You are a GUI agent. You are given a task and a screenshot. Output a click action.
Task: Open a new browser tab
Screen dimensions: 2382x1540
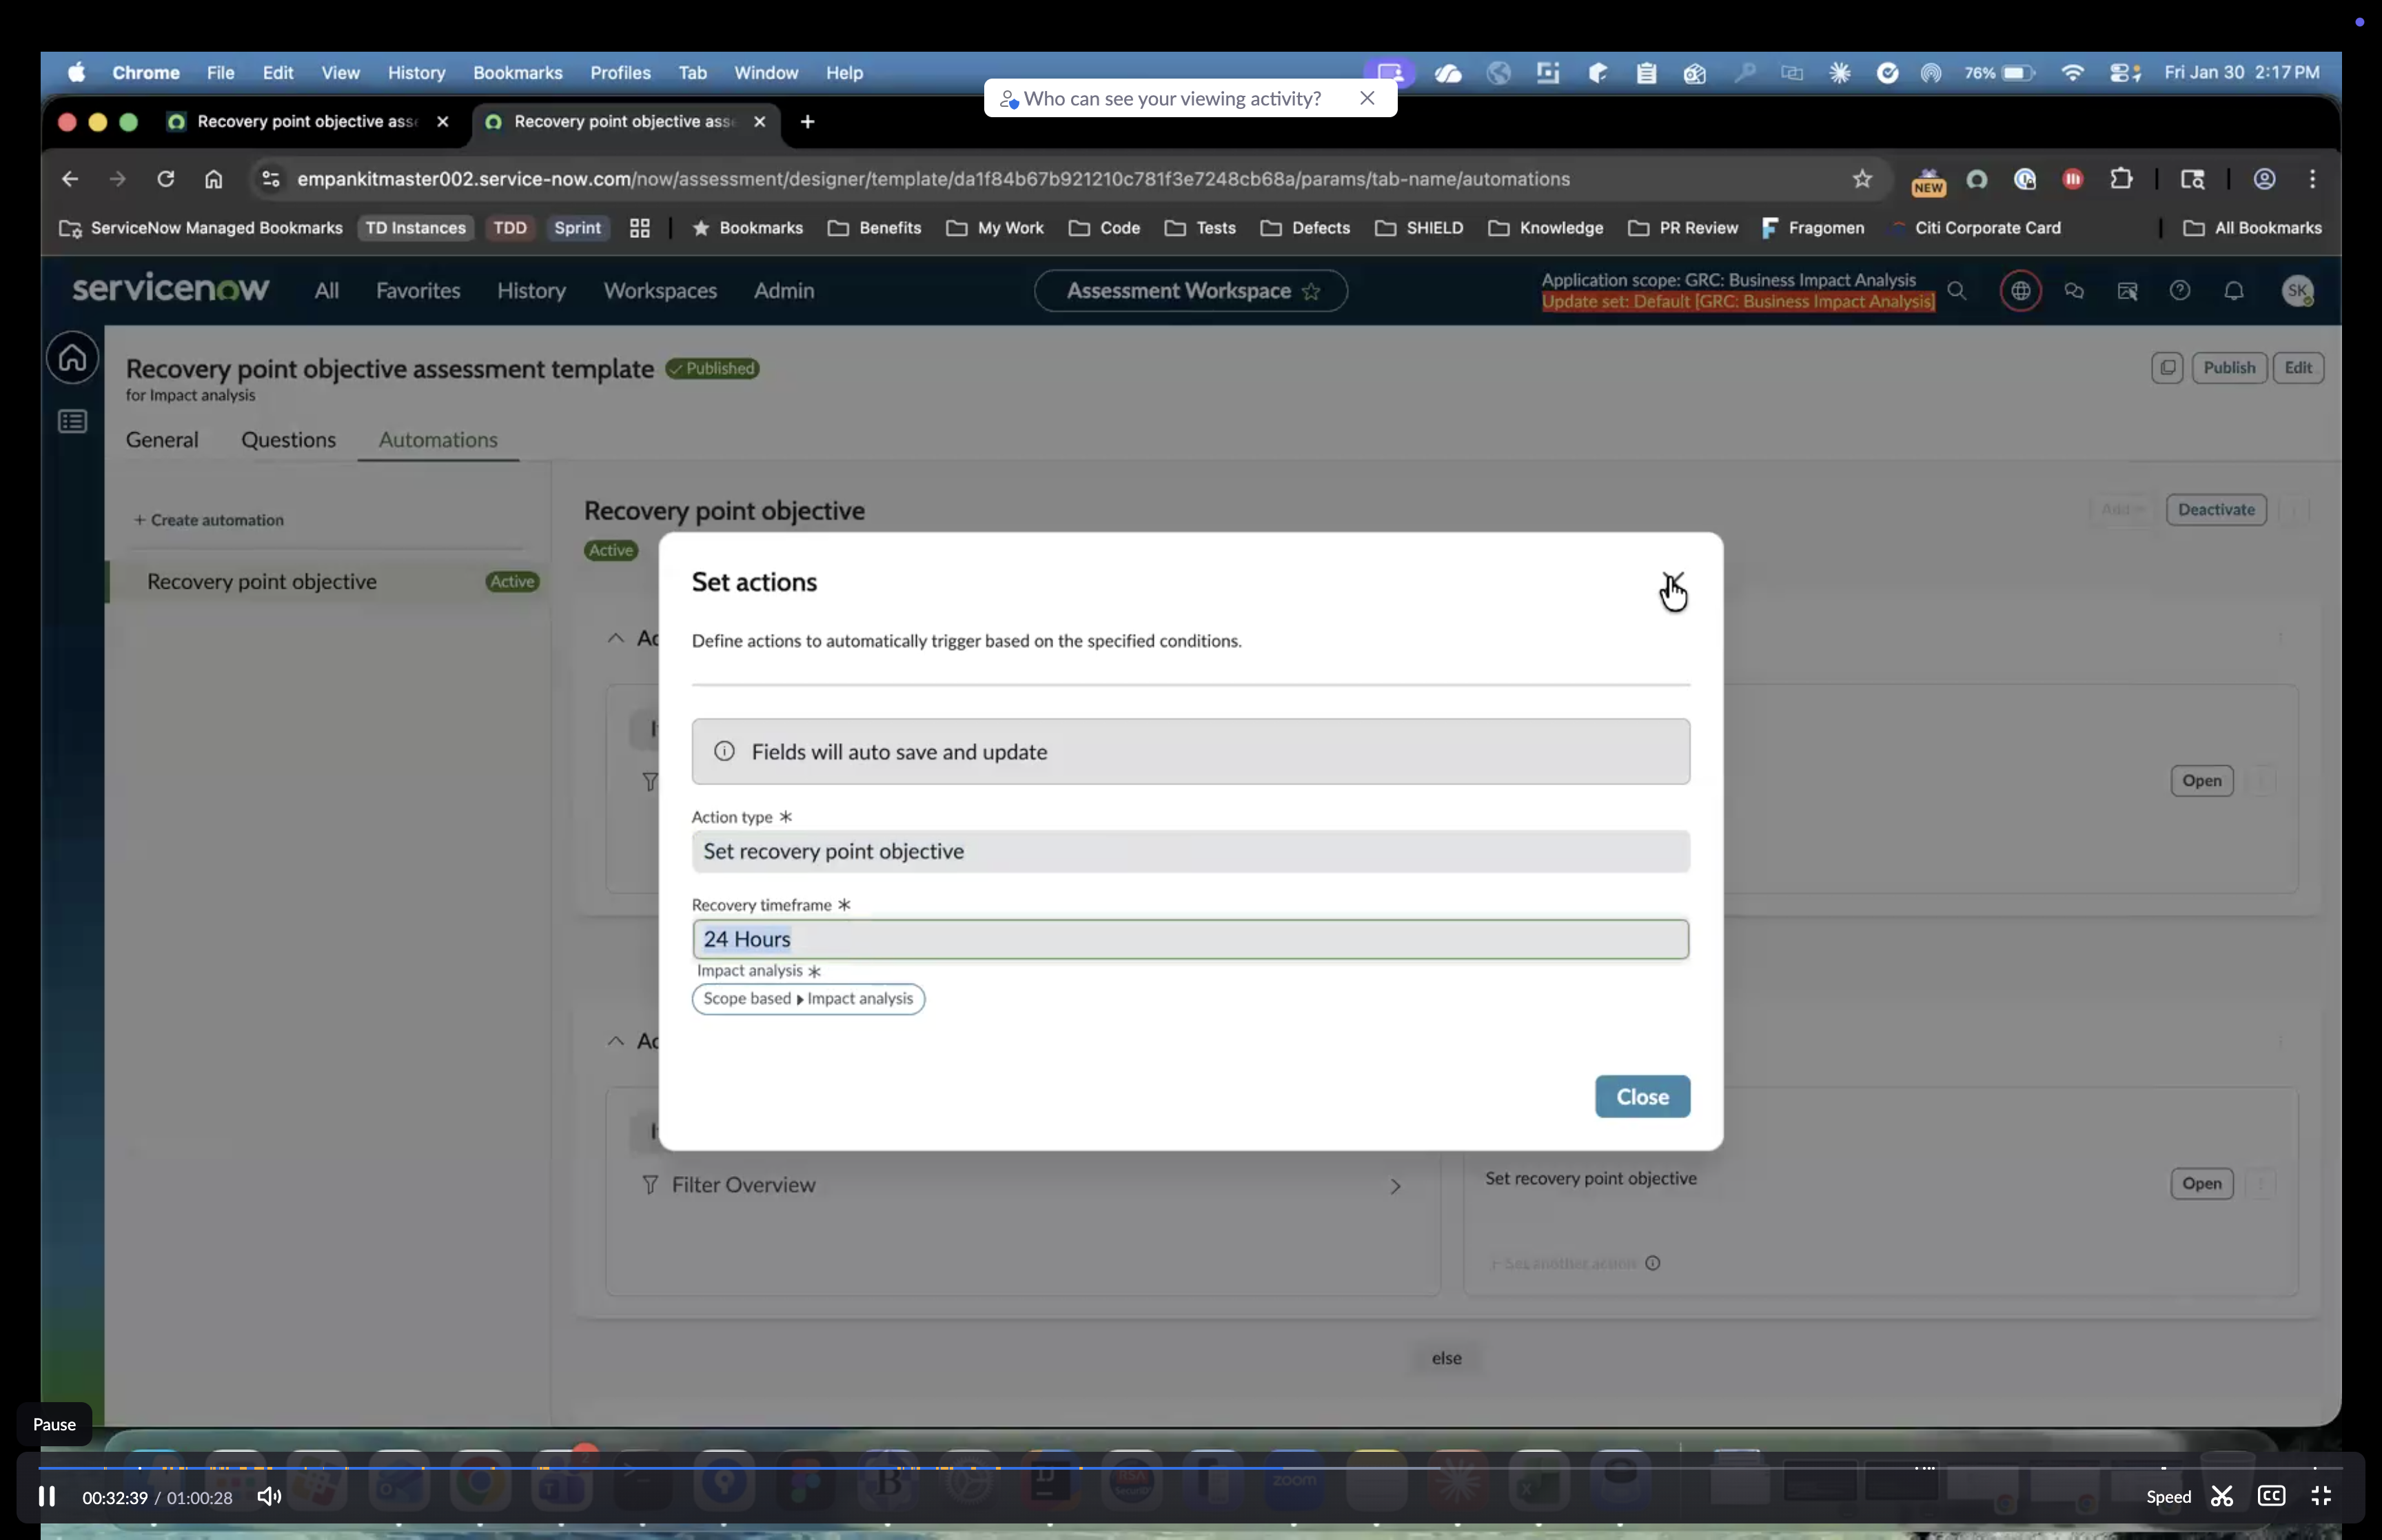[806, 121]
